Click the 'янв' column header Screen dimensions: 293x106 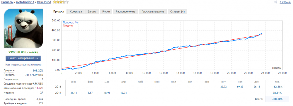74,82
